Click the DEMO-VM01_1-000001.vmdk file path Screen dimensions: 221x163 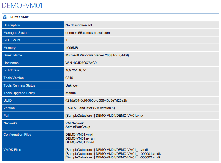tap(113, 154)
